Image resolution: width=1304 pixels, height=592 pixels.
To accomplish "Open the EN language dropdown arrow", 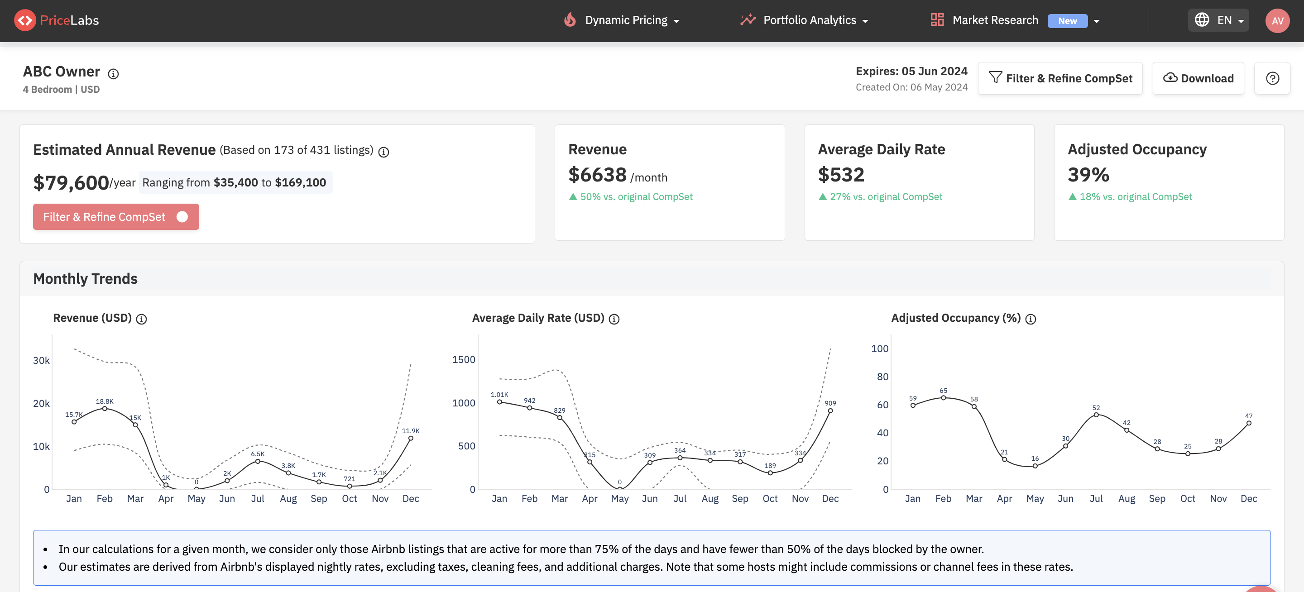I will pos(1241,21).
